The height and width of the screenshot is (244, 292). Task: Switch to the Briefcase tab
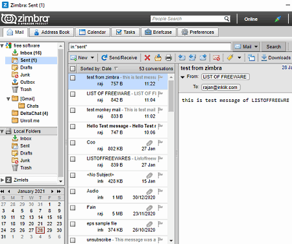[158, 32]
